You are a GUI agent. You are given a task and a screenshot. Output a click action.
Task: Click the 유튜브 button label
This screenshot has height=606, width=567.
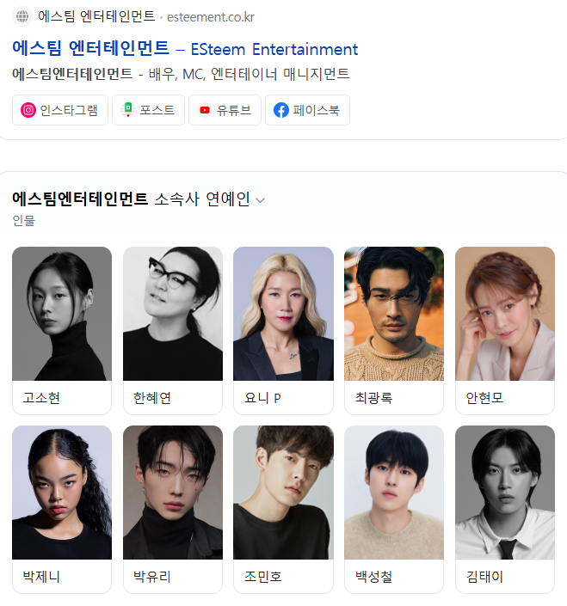tap(234, 110)
